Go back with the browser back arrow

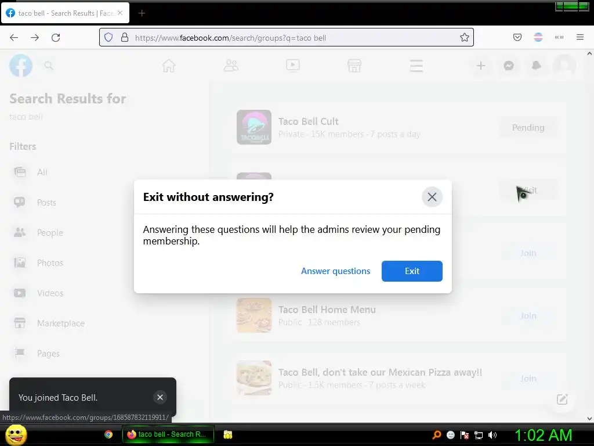click(14, 38)
